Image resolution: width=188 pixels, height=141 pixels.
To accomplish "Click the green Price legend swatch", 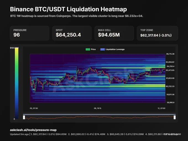I will (x=88, y=49).
